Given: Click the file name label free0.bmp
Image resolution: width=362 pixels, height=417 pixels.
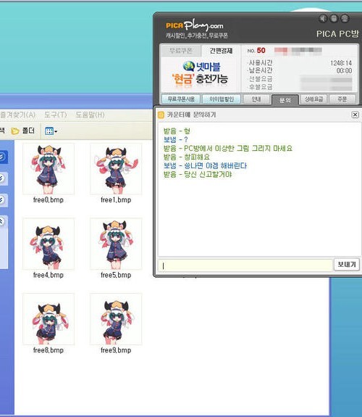Looking at the screenshot, I should pos(49,199).
